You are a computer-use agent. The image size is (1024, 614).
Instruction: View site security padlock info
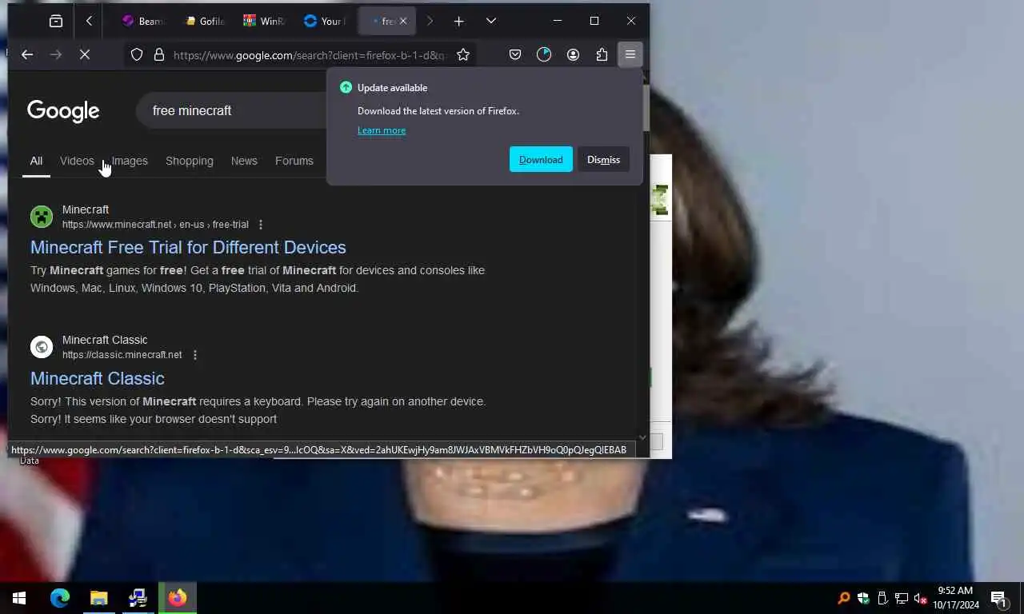point(159,54)
